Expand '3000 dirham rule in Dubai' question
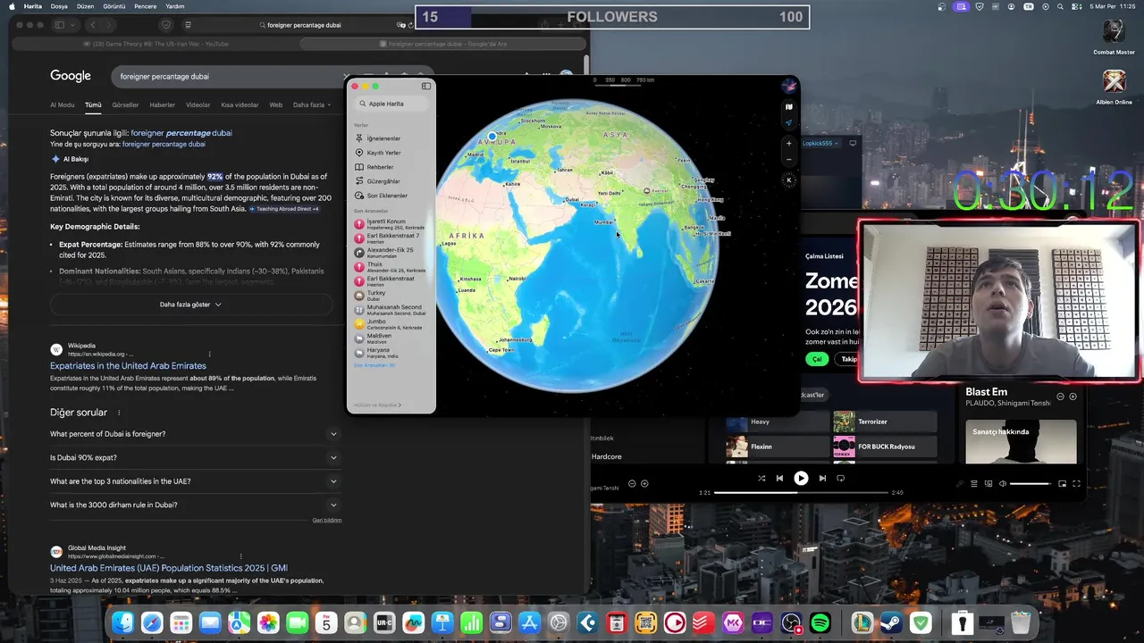1144x643 pixels. pos(194,505)
